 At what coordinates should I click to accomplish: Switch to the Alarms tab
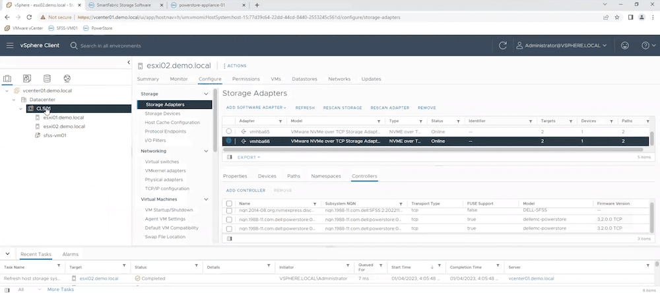pos(71,254)
